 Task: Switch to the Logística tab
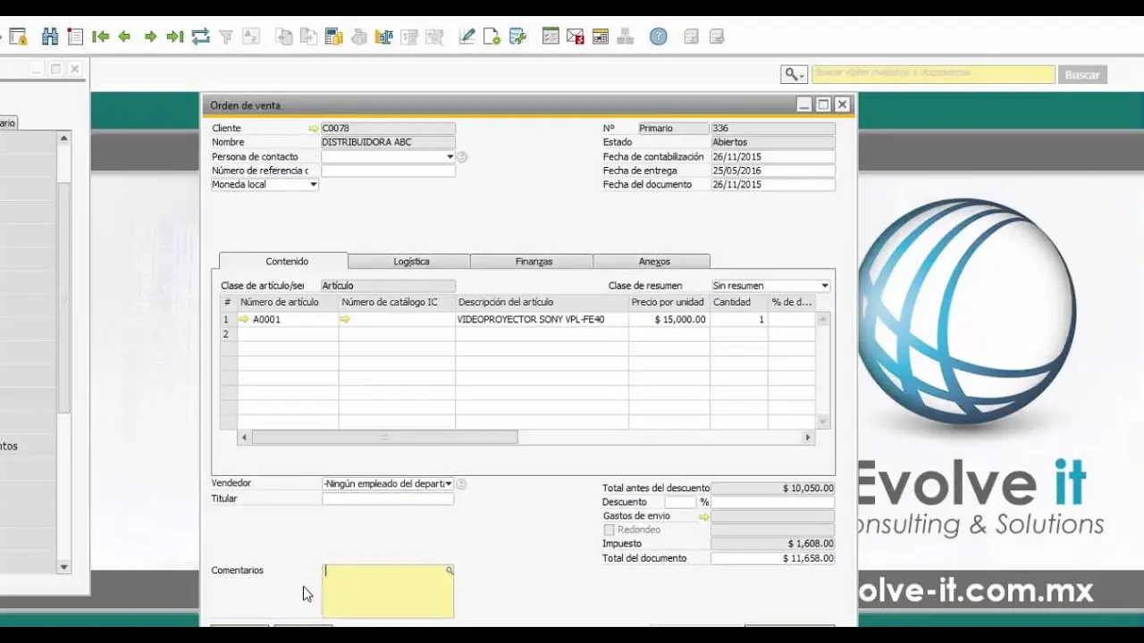coord(410,261)
